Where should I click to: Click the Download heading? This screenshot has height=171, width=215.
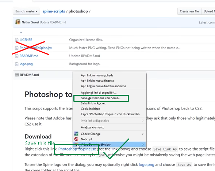38,137
